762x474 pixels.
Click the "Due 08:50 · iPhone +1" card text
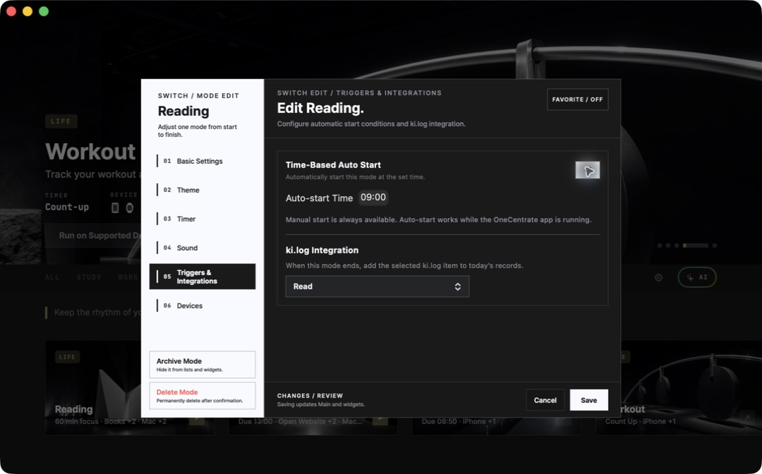[459, 422]
